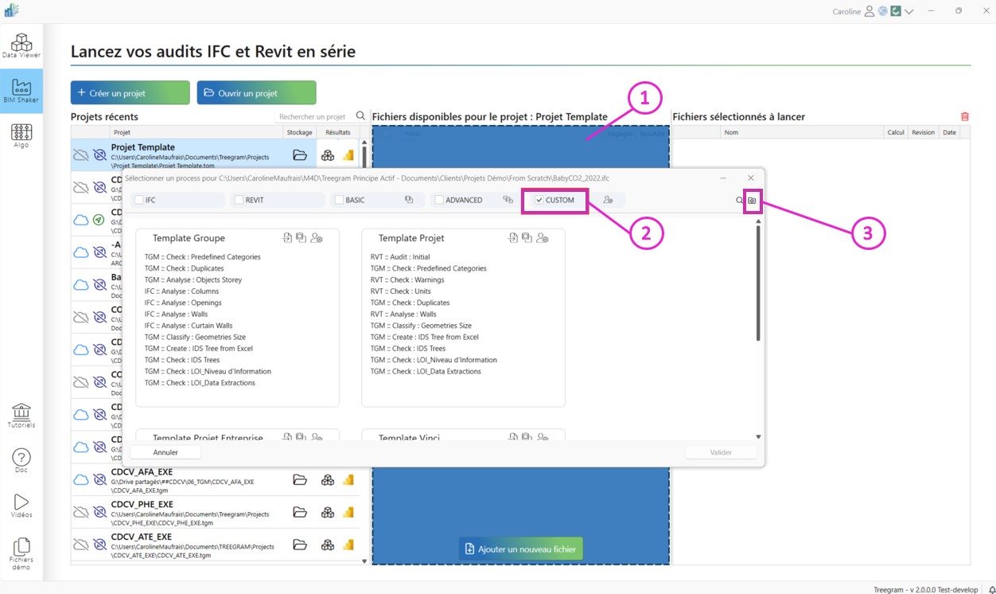Image resolution: width=996 pixels, height=594 pixels.
Task: Expand the user account dropdown chevron
Action: [909, 11]
